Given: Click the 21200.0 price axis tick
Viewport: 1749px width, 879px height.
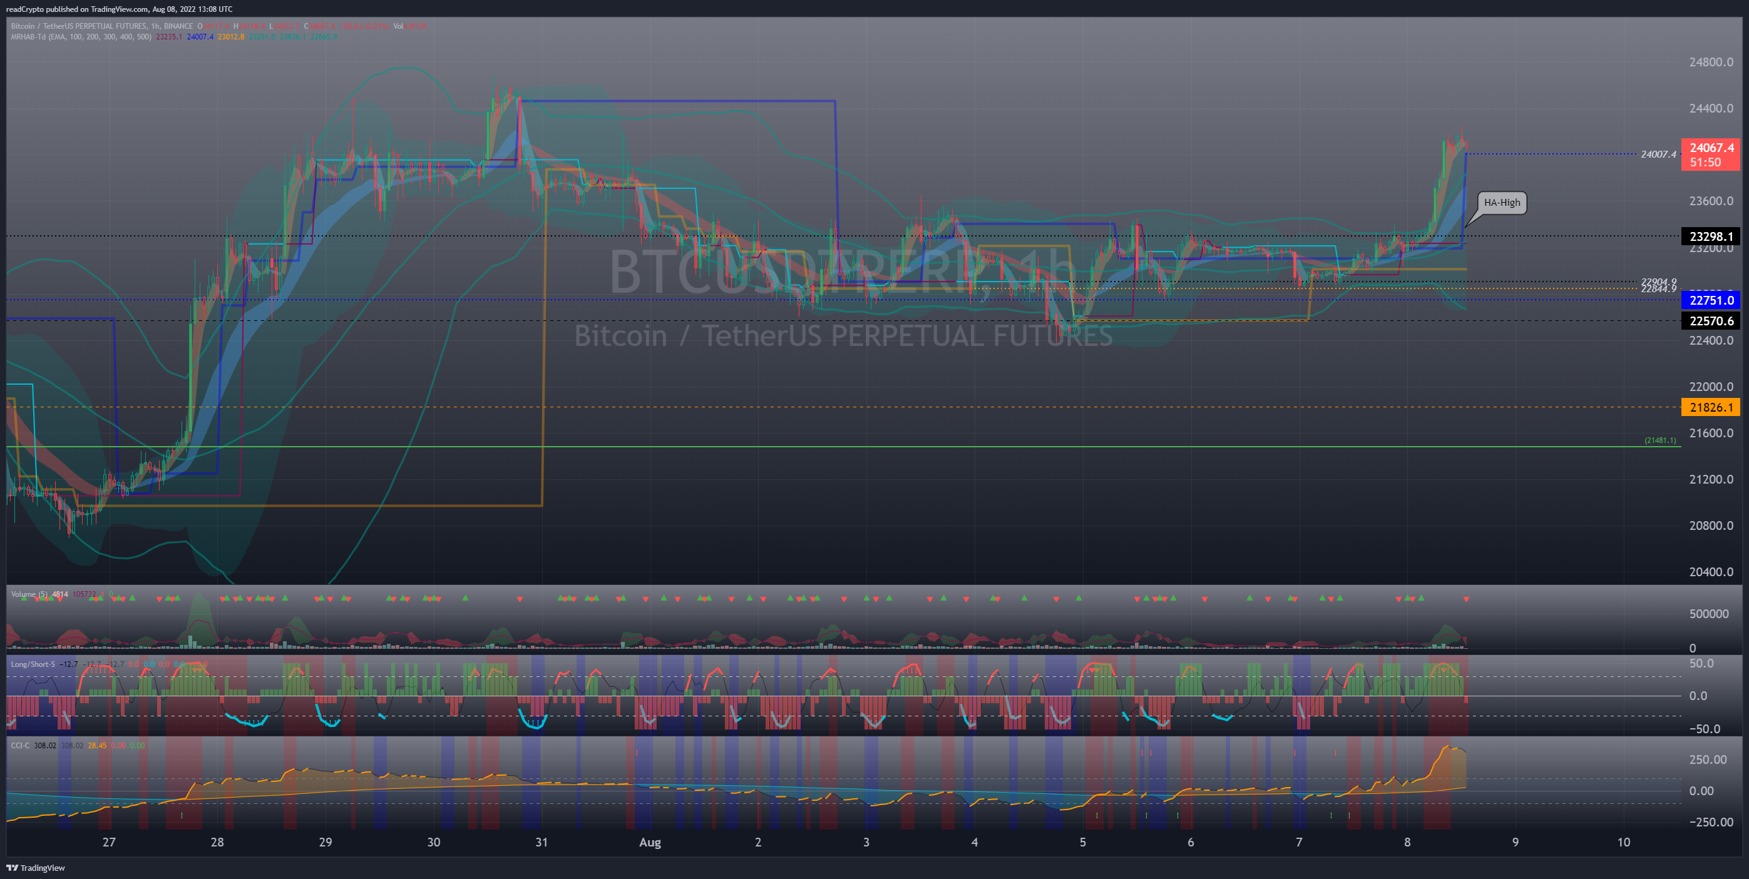Looking at the screenshot, I should [1711, 479].
